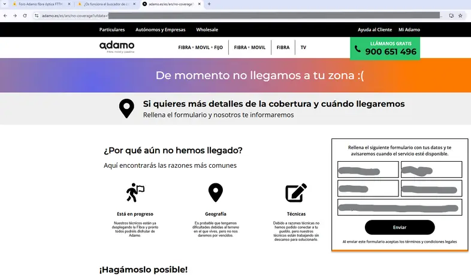Open the site information icon in address bar
Image resolution: width=471 pixels, height=275 pixels.
pos(37,16)
